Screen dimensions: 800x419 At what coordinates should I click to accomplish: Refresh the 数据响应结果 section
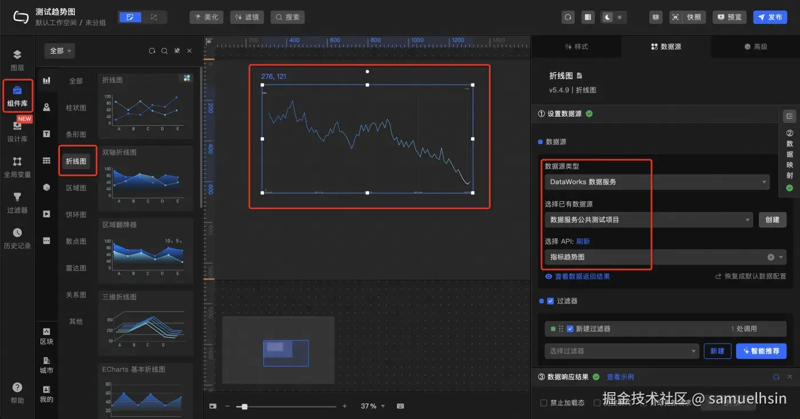point(776,377)
